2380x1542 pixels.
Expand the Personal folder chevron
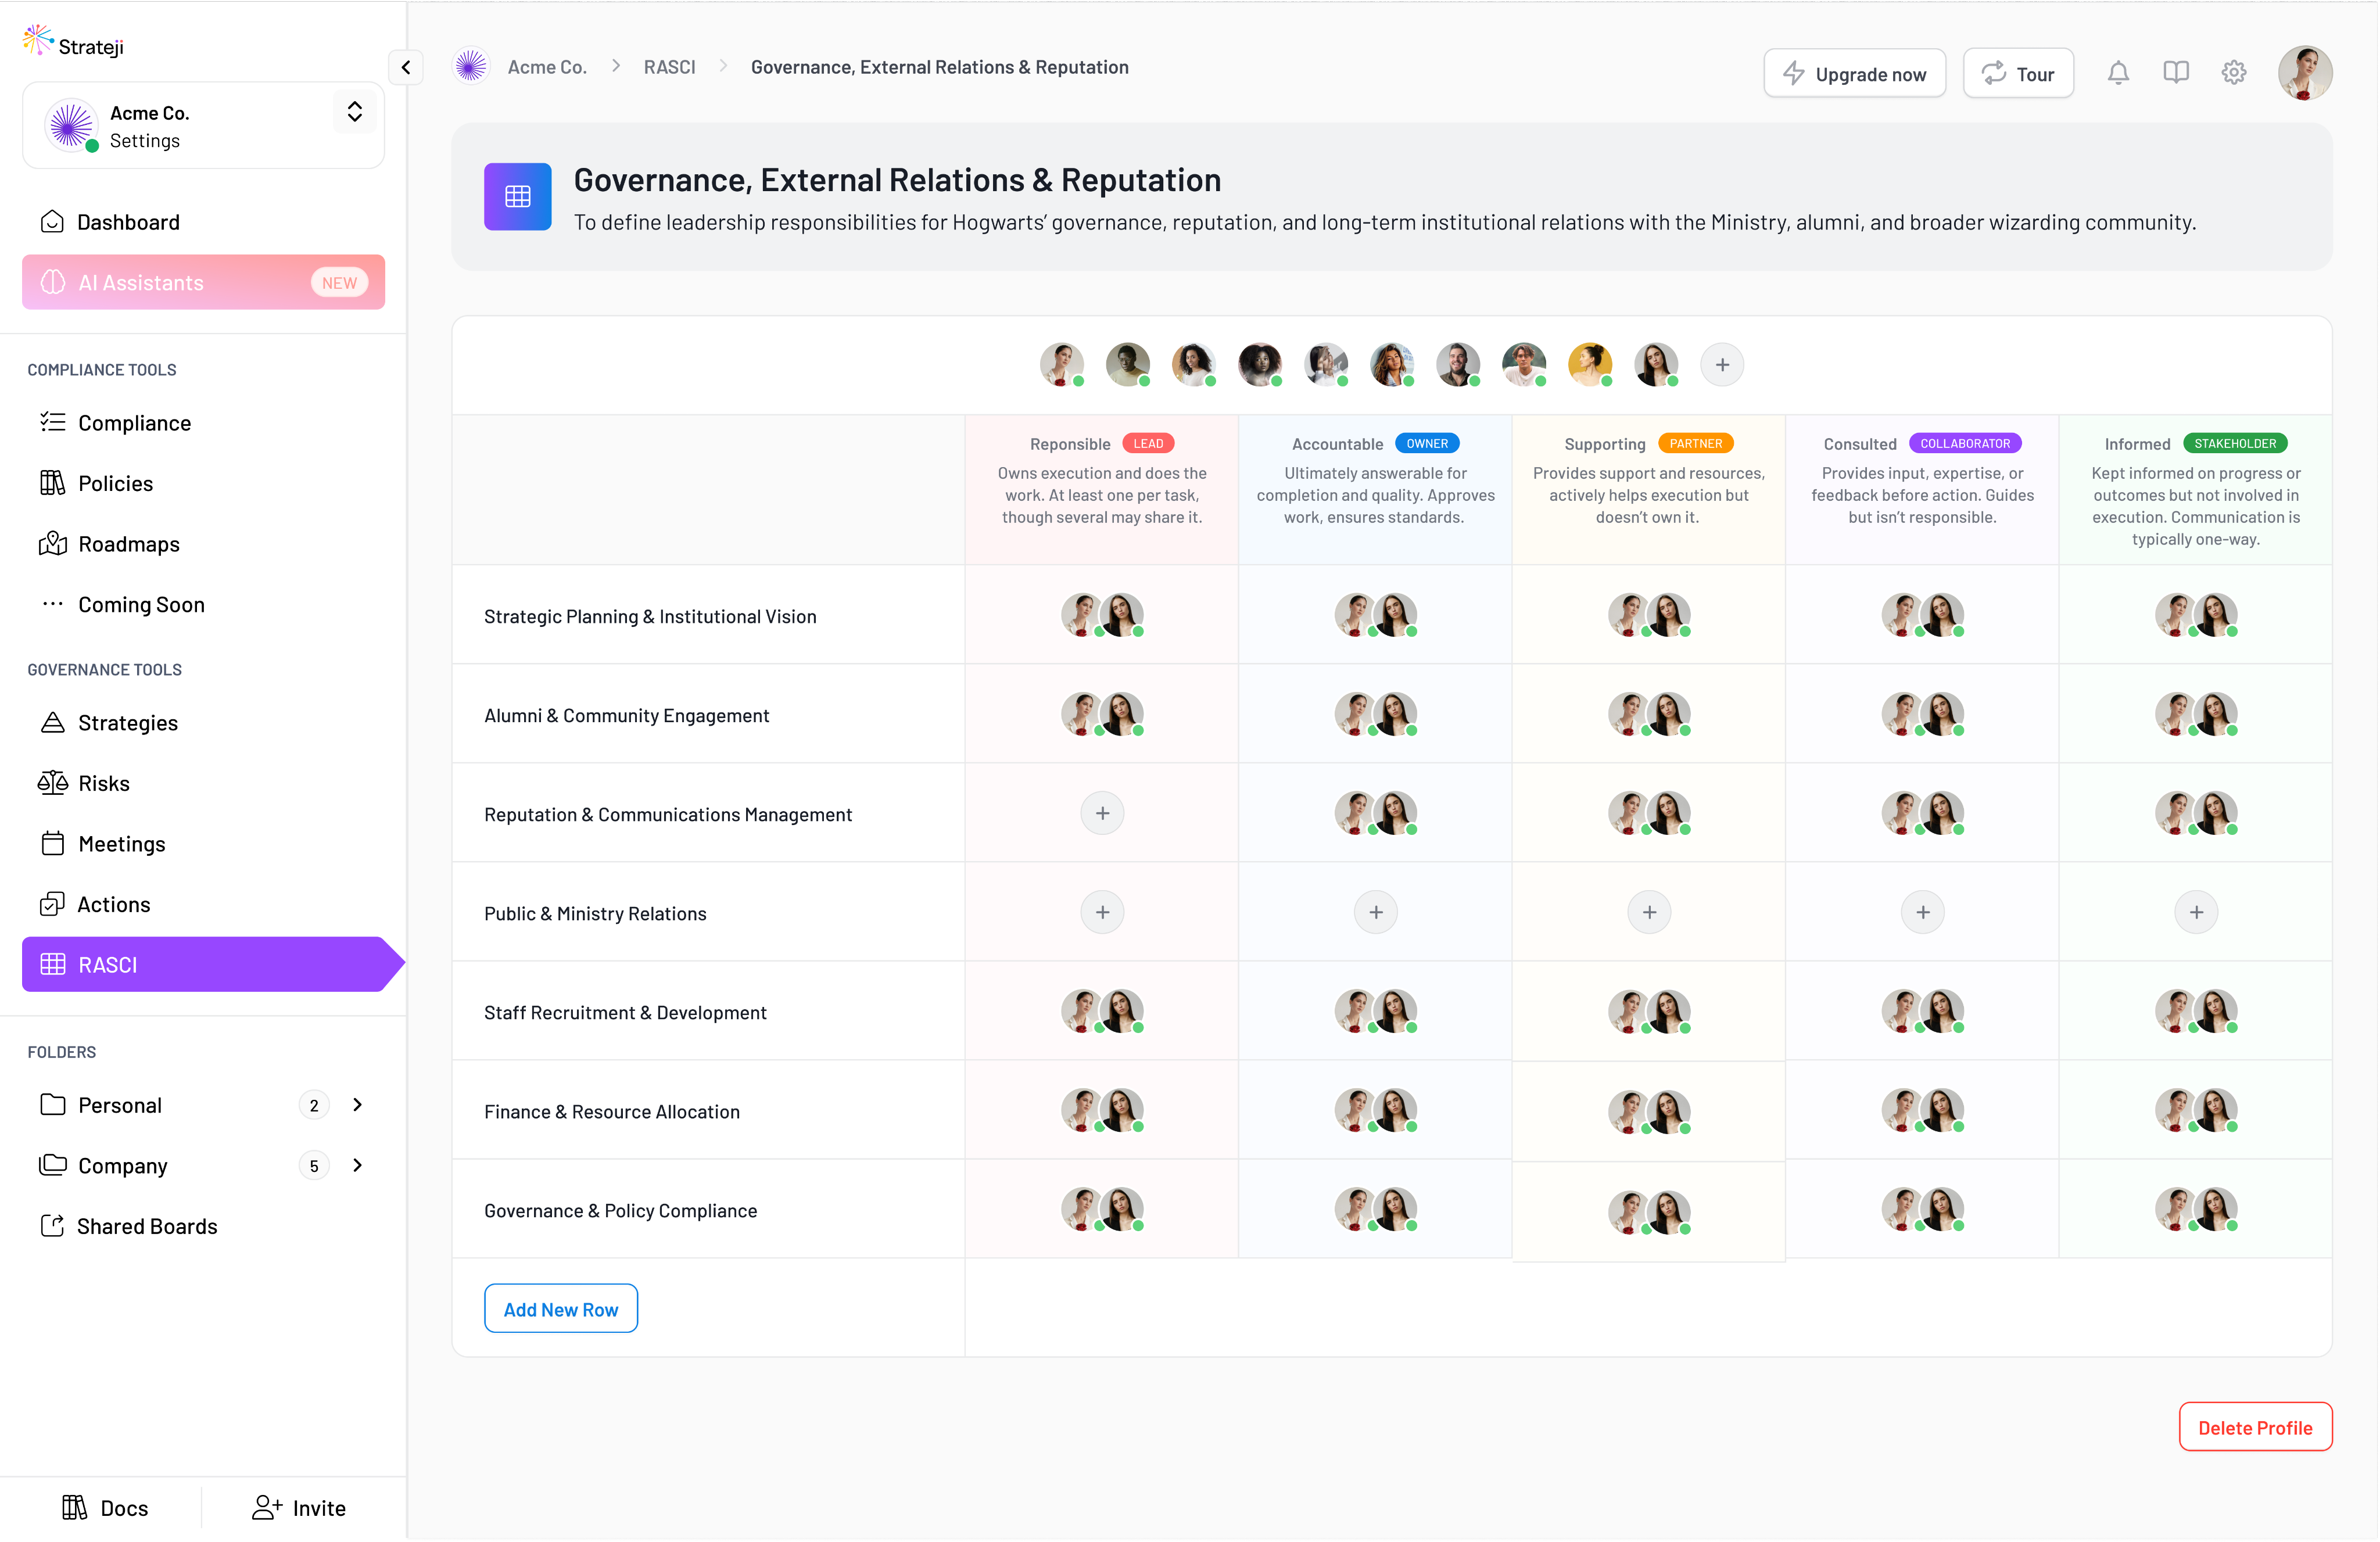(358, 1105)
